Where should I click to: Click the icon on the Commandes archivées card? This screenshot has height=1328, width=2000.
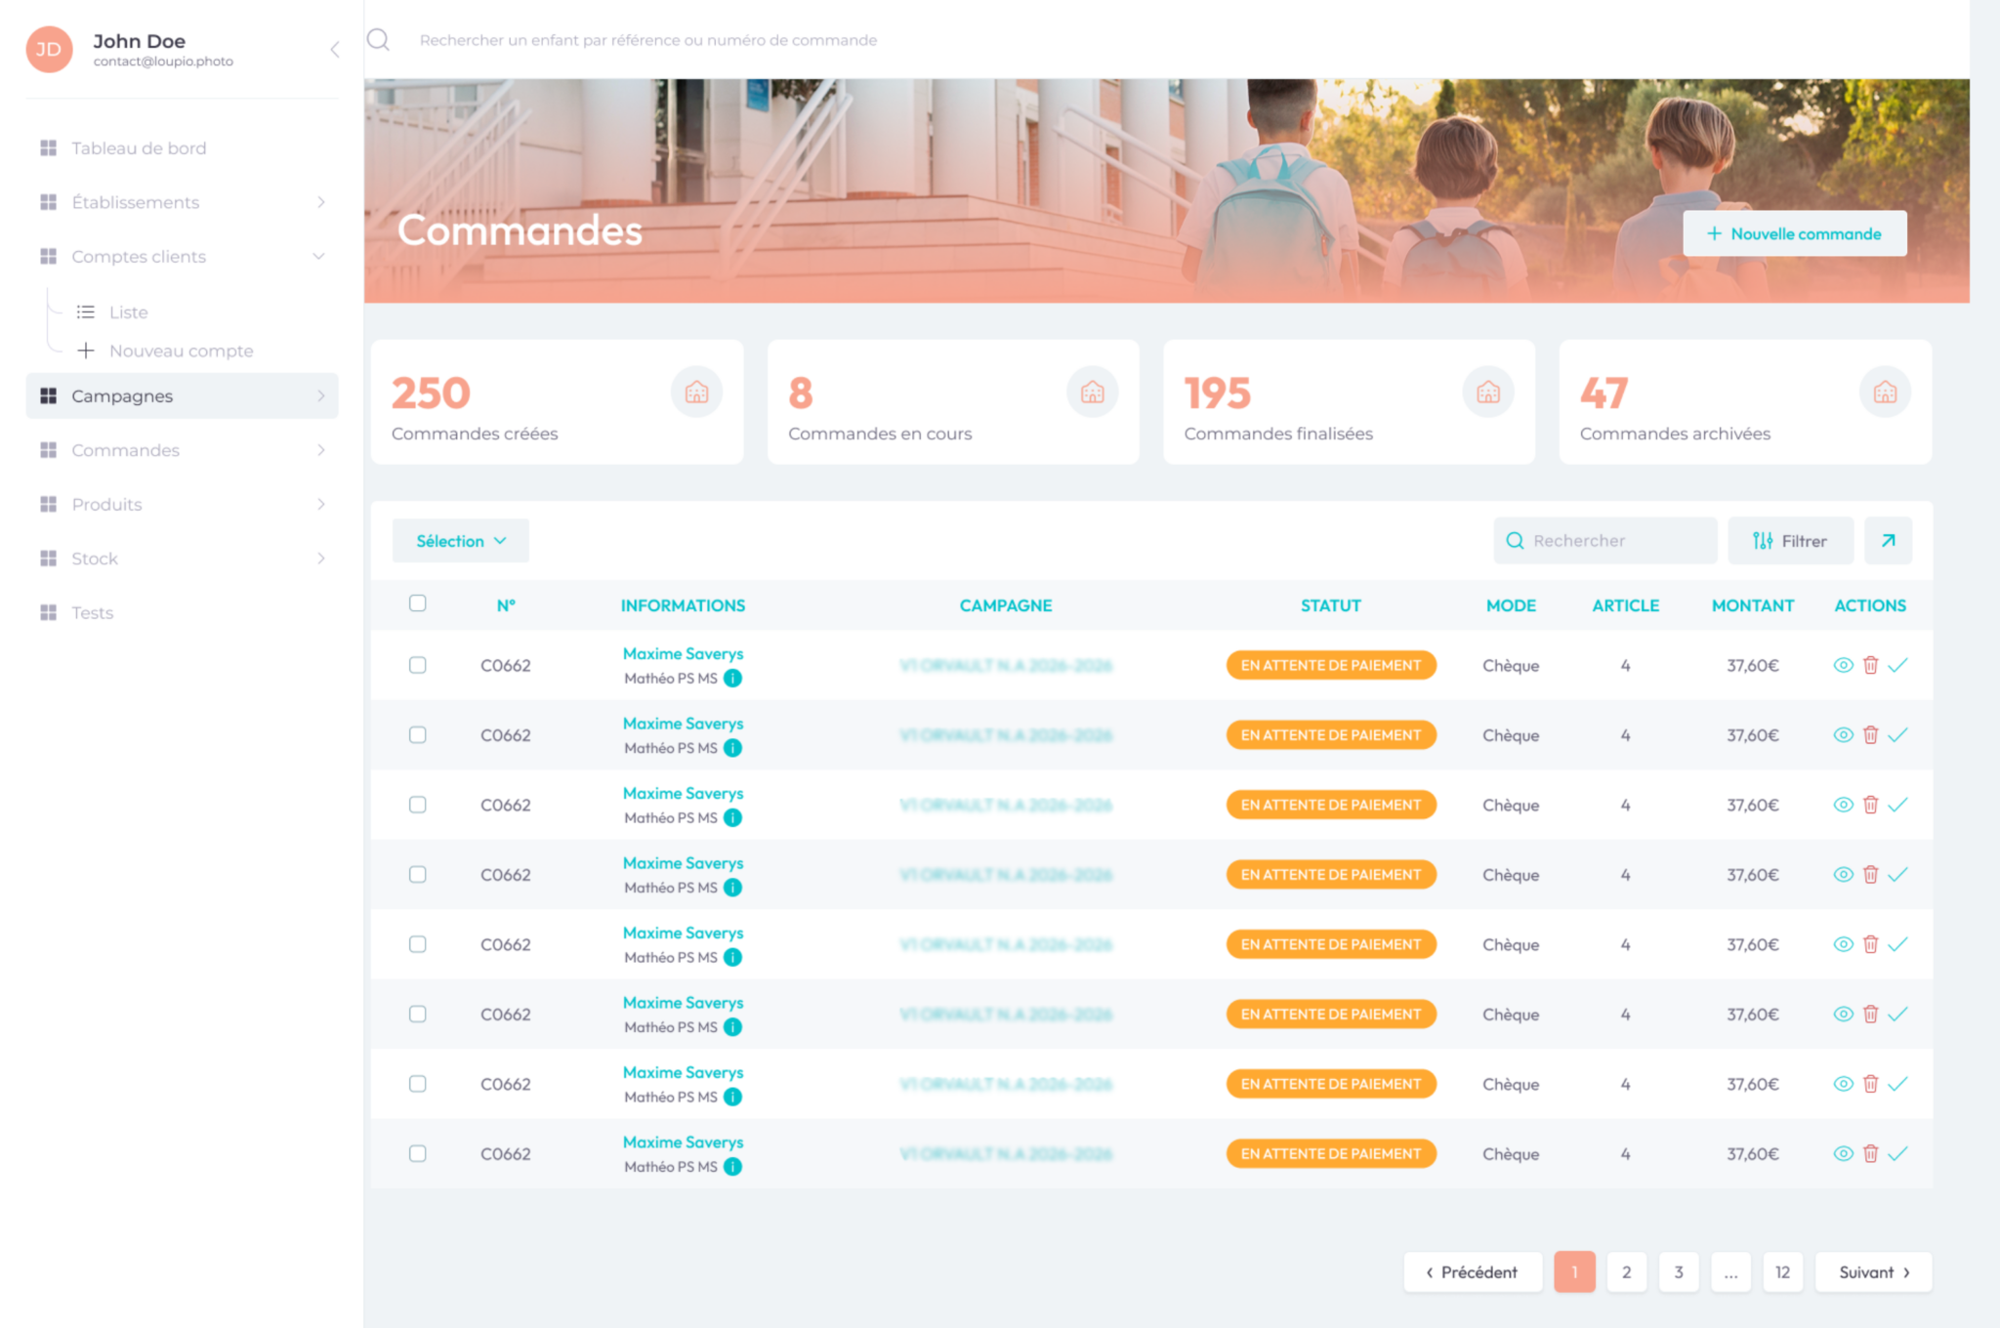(1885, 393)
